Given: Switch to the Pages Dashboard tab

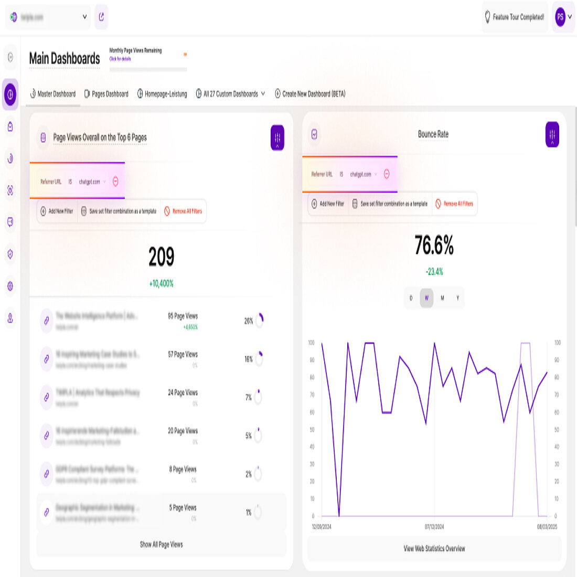Looking at the screenshot, I should click(106, 93).
